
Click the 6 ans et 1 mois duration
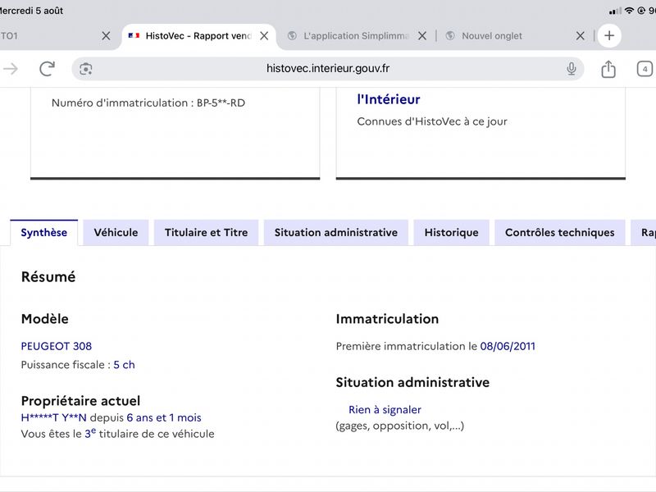coord(164,417)
